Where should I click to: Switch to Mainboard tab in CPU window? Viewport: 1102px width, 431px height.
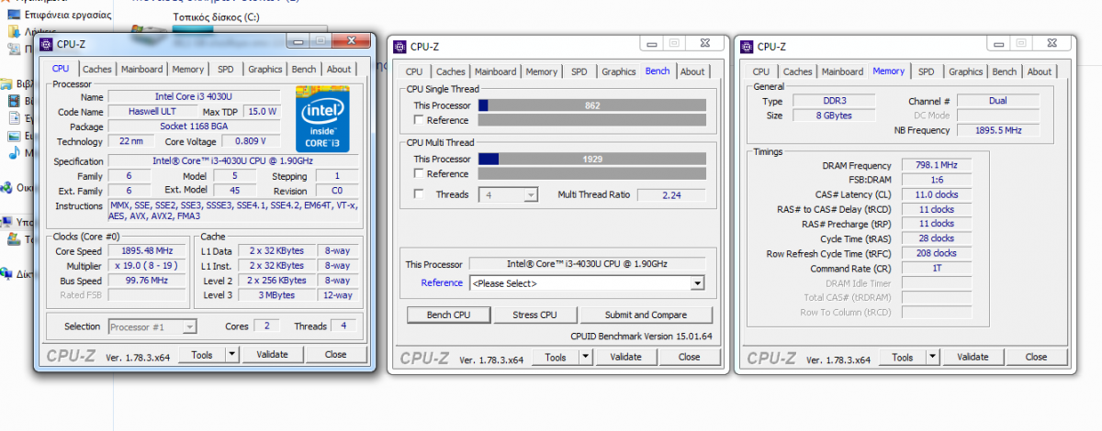click(x=141, y=69)
